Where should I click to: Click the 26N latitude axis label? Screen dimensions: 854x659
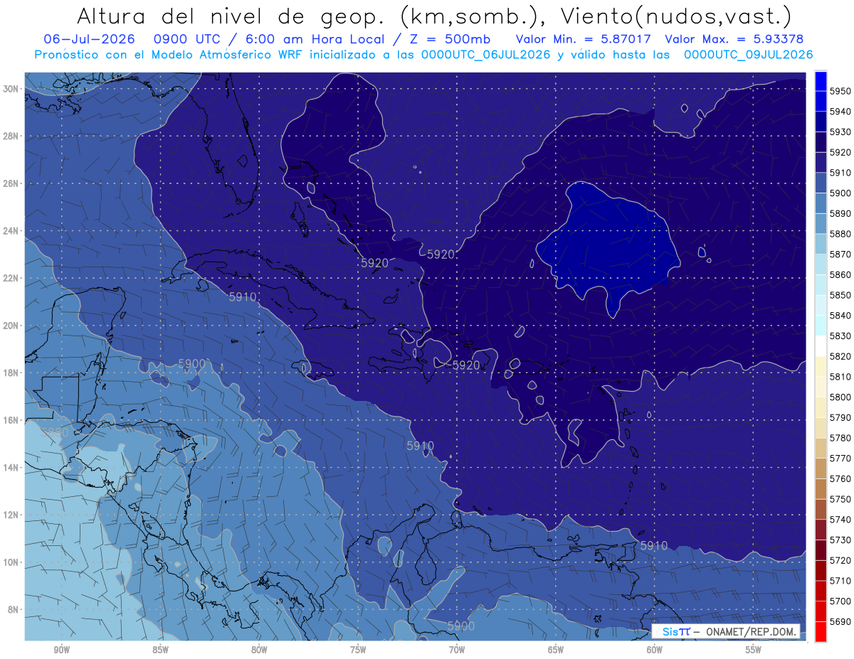pos(11,183)
